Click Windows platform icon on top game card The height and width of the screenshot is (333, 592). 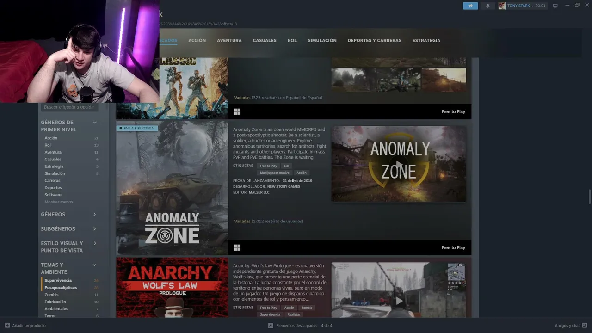click(237, 111)
